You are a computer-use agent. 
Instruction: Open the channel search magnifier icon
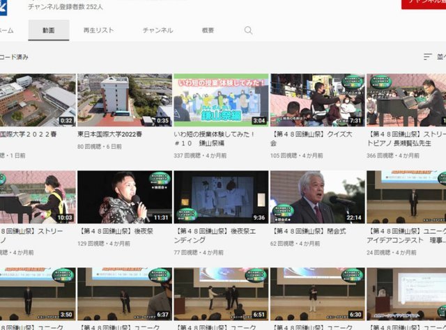point(248,30)
